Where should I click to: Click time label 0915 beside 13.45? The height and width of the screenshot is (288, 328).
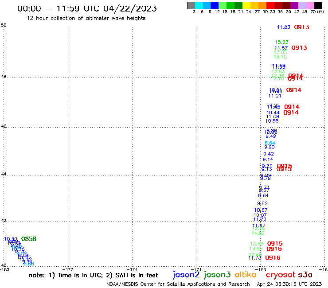pos(275,244)
